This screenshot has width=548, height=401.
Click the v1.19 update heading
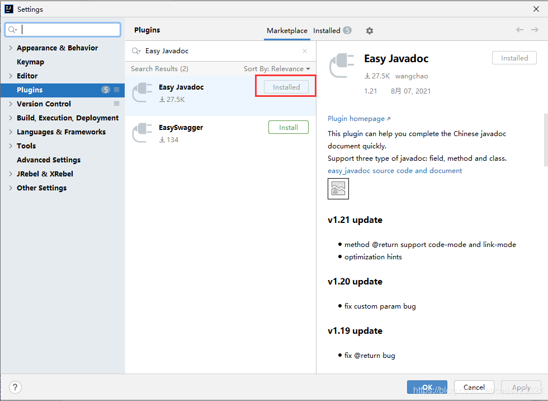355,331
